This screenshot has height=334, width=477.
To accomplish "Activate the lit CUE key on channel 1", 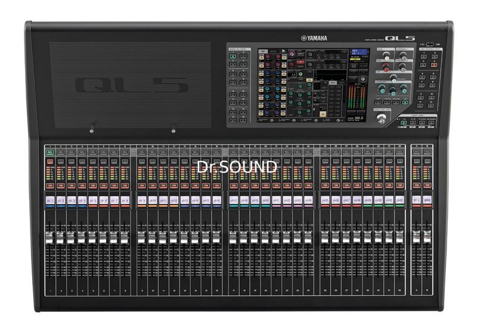I will point(50,161).
